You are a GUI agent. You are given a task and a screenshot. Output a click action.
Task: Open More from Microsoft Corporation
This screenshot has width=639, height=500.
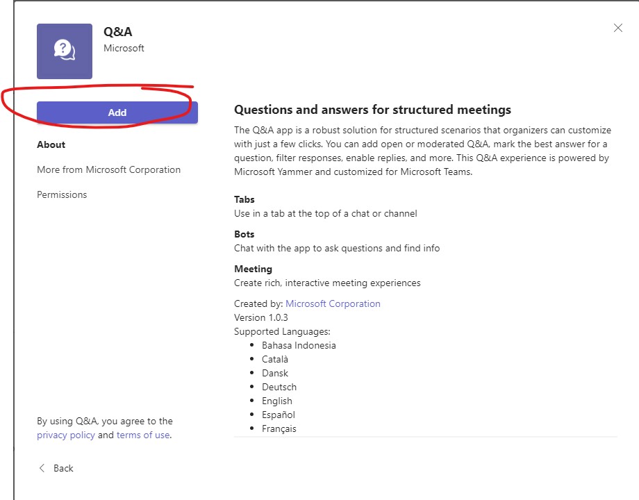[x=108, y=169]
